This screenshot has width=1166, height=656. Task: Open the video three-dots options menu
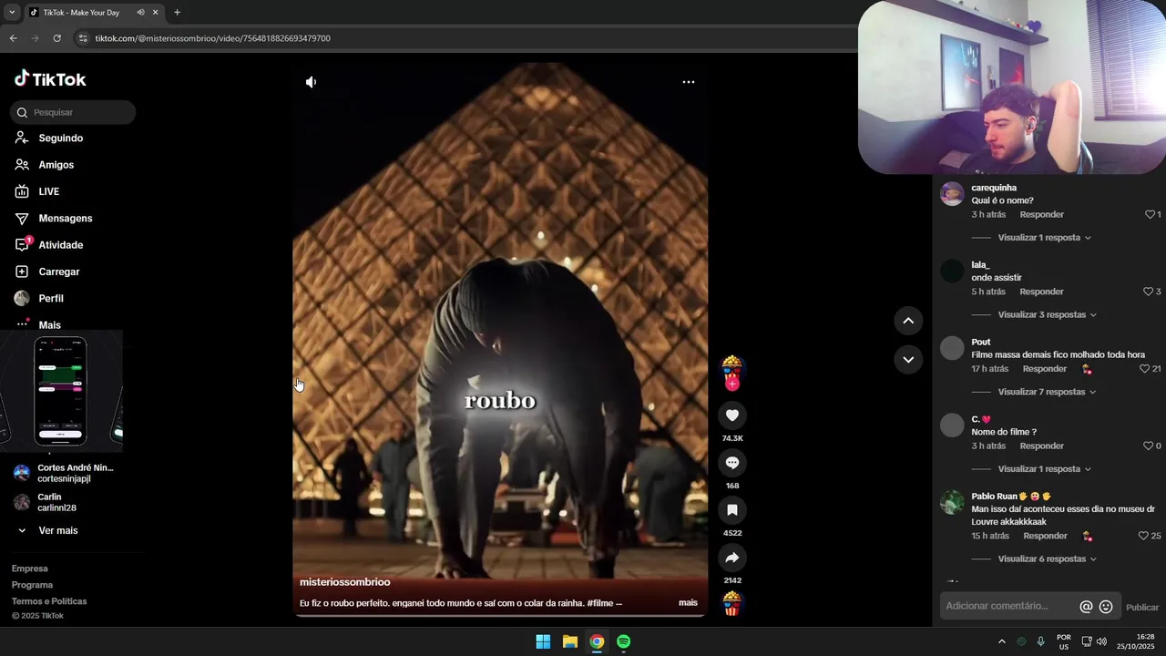[689, 82]
